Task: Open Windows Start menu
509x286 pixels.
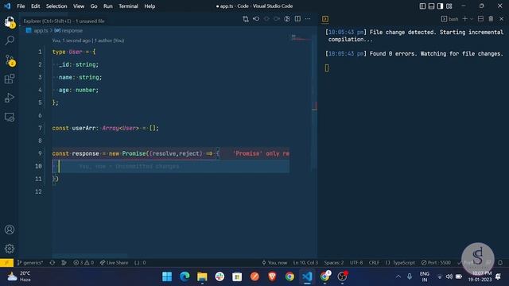Action: point(167,276)
